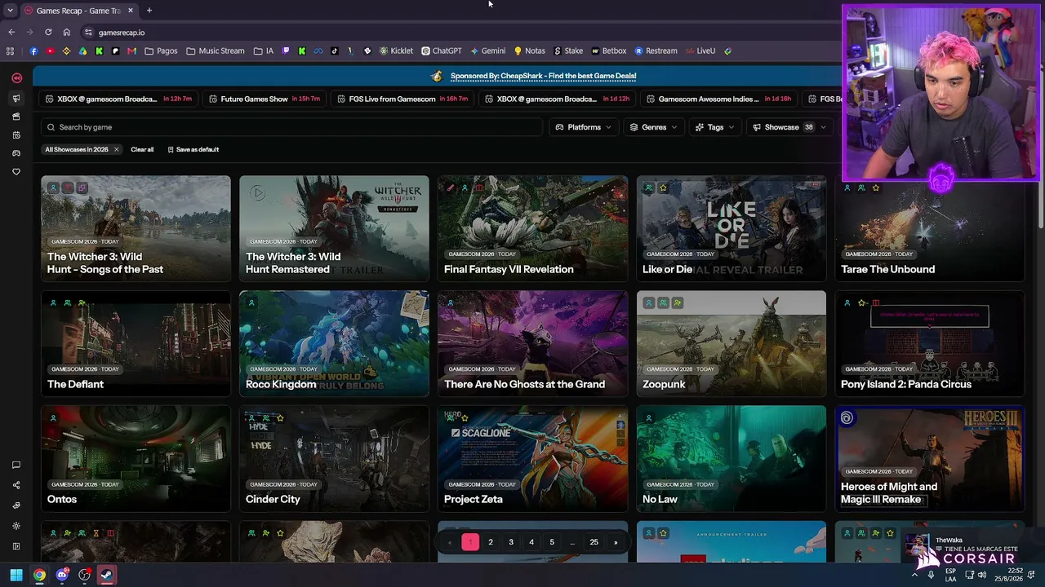Screen dimensions: 1045x587
Task: Click the share icon in sidebar
Action: pos(16,485)
